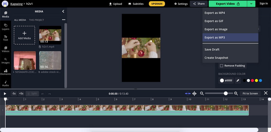Image resolution: width=271 pixels, height=132 pixels.
Task: Open Subtitles from the top bar
Action: (136, 4)
